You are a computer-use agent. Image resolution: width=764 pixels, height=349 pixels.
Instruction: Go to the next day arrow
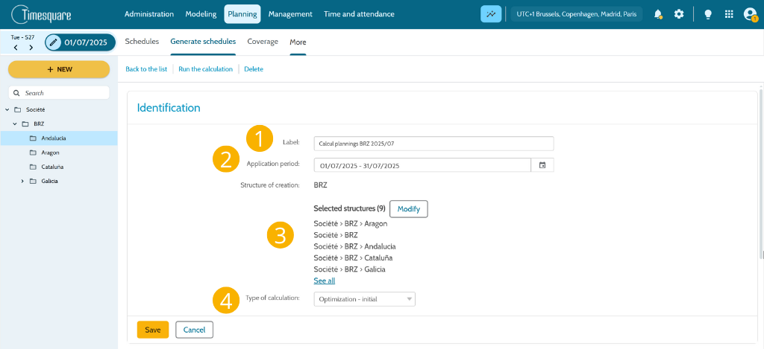click(x=31, y=47)
